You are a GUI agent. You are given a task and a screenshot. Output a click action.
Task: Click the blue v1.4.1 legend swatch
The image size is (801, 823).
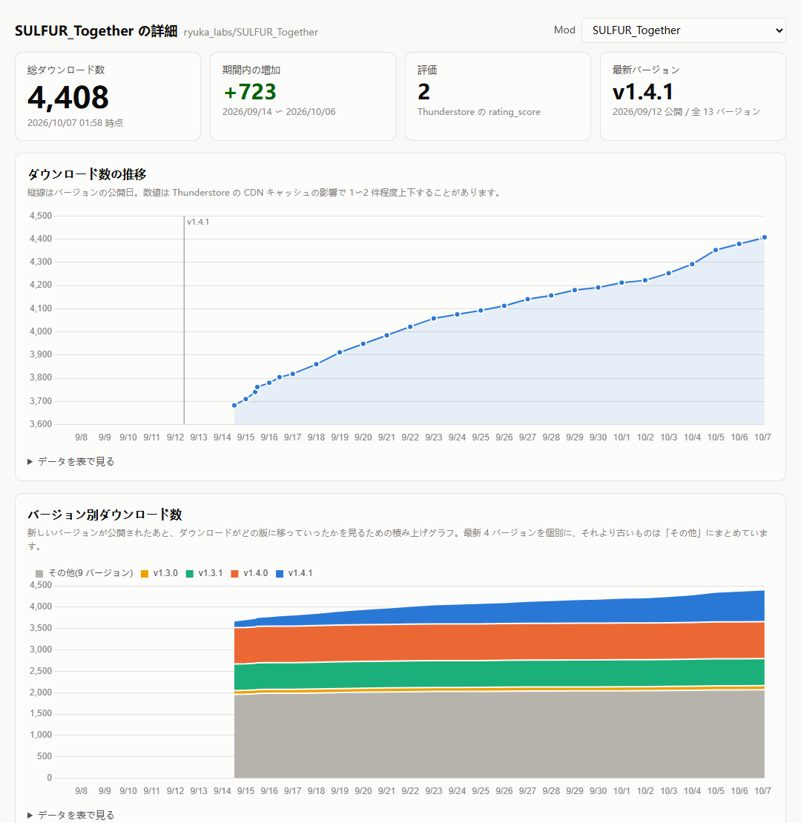point(280,574)
